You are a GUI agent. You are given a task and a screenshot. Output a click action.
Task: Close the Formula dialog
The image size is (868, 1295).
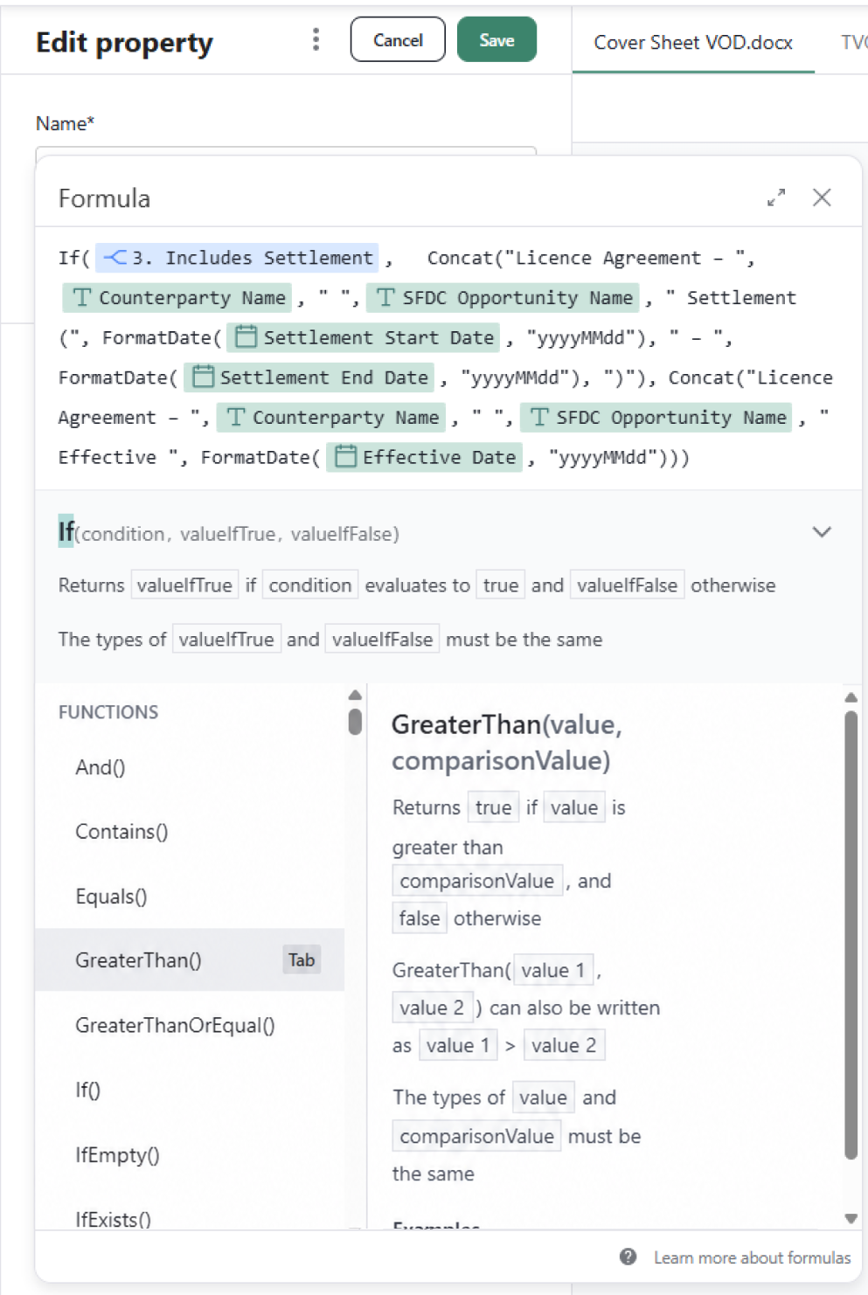(822, 197)
